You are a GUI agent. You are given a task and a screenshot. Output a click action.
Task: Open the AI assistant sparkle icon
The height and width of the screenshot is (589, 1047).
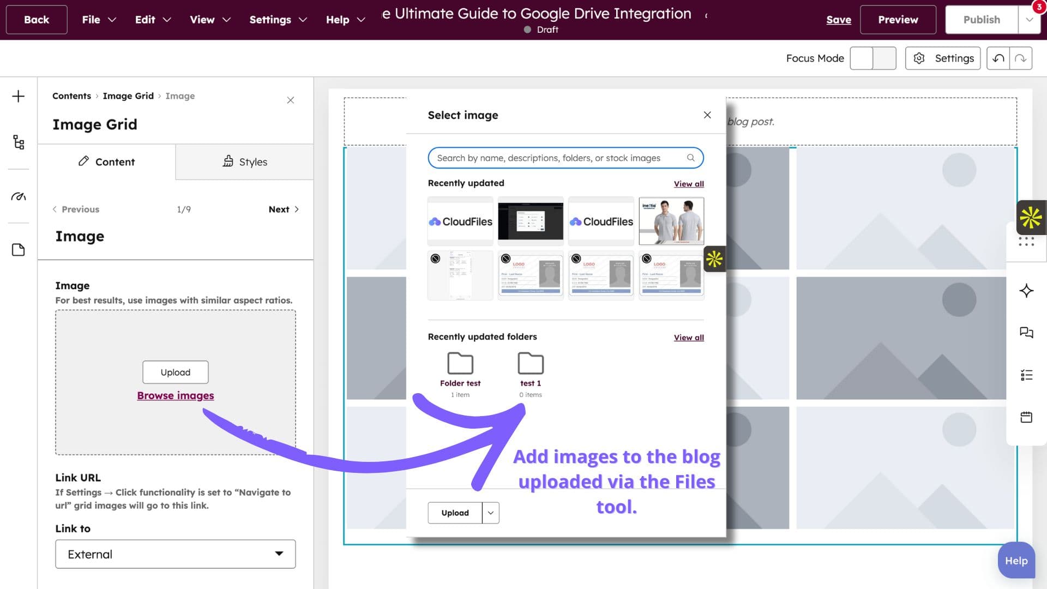click(1026, 291)
